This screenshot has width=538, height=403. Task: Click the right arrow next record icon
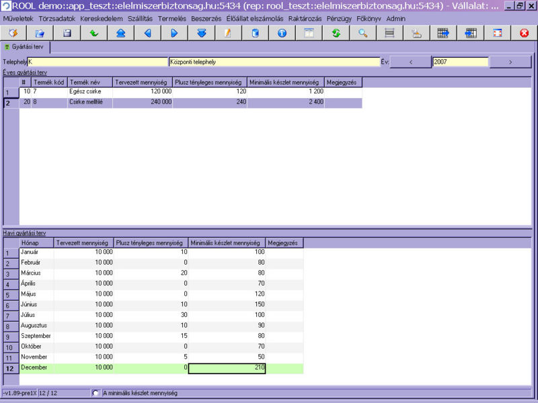(174, 33)
